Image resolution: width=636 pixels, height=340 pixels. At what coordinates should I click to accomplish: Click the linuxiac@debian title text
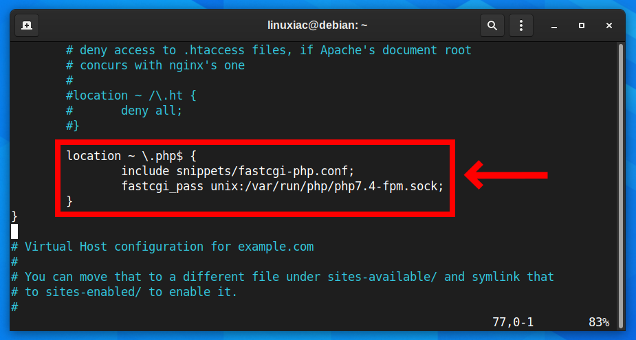point(317,25)
